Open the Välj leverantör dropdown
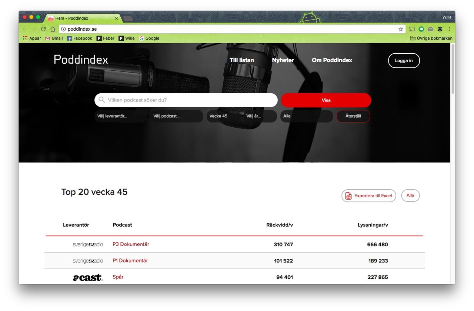Screen dimensions: 474x311 coord(120,116)
